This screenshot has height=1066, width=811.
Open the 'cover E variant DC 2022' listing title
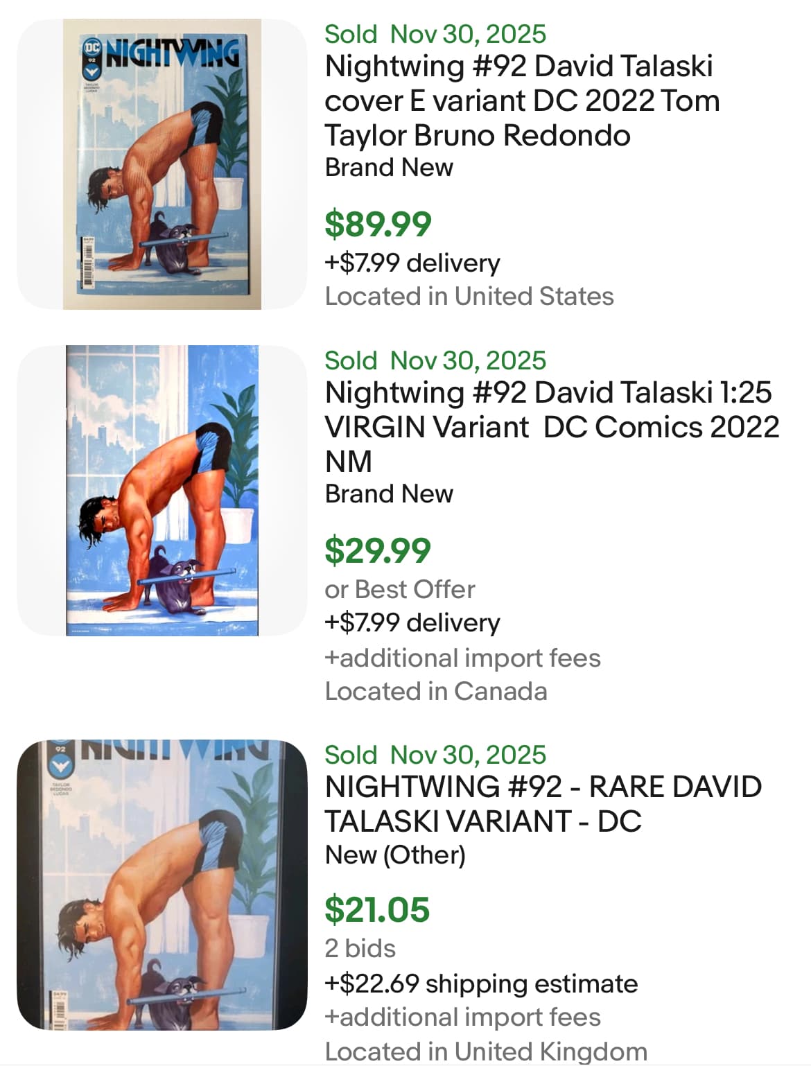pyautogui.click(x=522, y=101)
